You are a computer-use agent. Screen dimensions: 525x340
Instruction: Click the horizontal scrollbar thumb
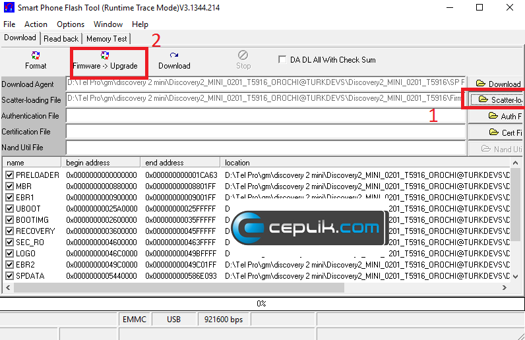click(179, 287)
